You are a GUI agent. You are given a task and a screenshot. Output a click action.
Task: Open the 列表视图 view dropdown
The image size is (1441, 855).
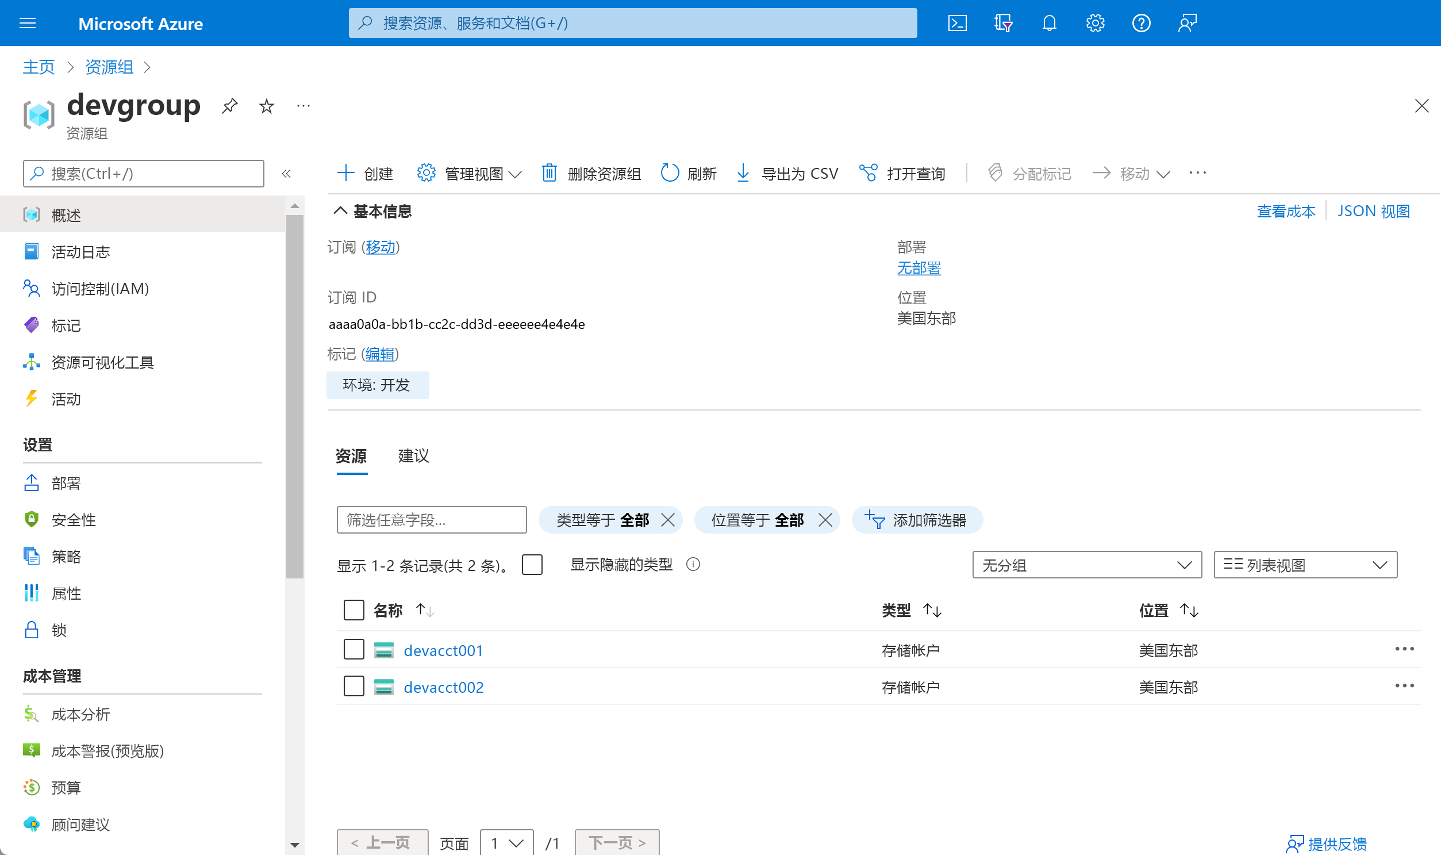1305,565
